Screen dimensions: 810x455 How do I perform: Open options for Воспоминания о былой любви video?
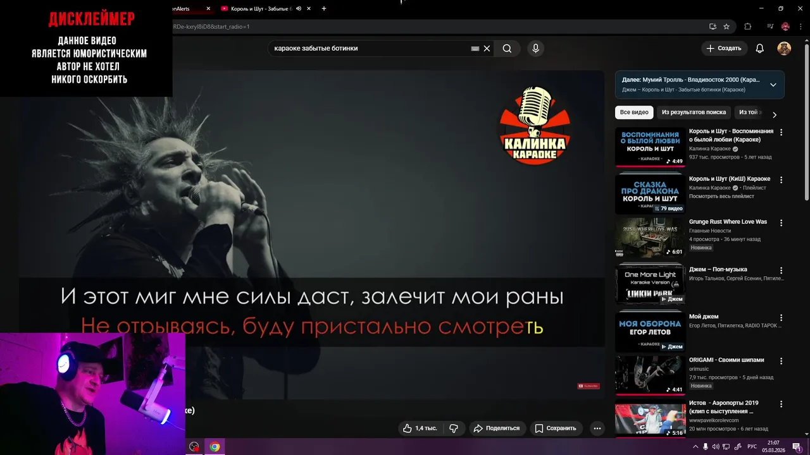click(x=781, y=132)
